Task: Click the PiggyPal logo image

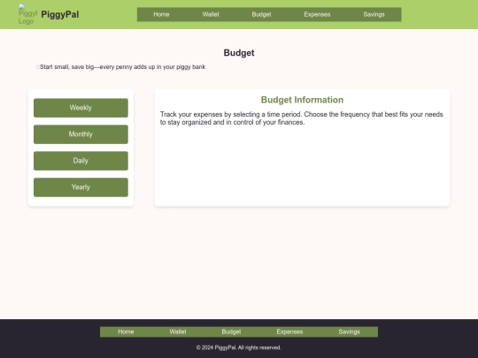Action: point(27,14)
